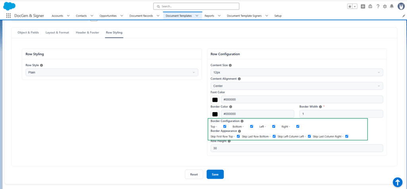Screen dimensions: 407x189
Task: Open the App Launcher grid icon
Action: [8, 15]
